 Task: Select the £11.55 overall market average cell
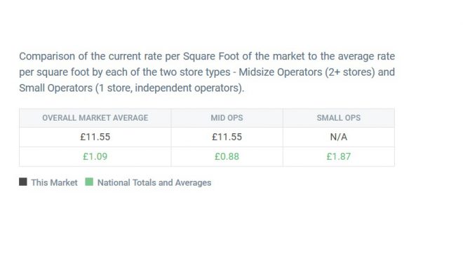click(x=95, y=137)
